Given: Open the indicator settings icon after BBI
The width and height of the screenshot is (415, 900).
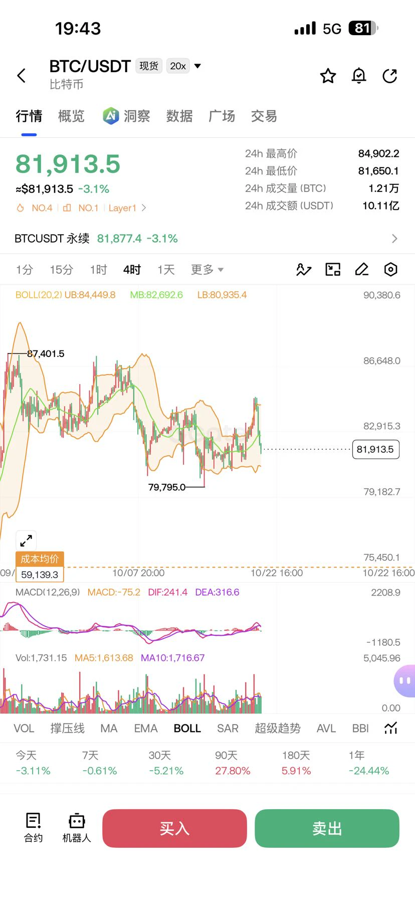Looking at the screenshot, I should pyautogui.click(x=391, y=728).
